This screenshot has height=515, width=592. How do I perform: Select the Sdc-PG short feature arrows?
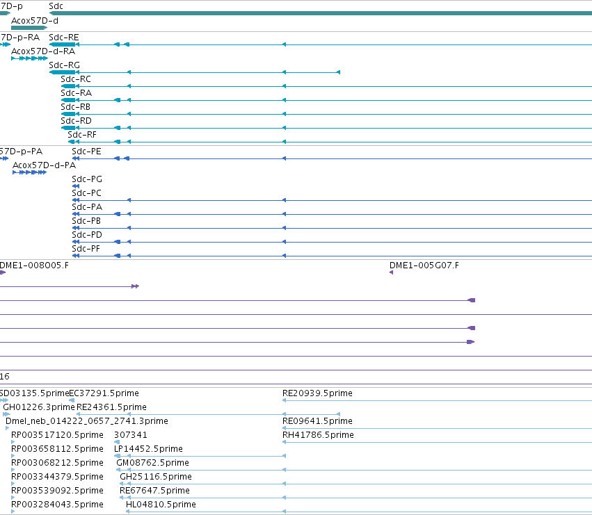(76, 186)
